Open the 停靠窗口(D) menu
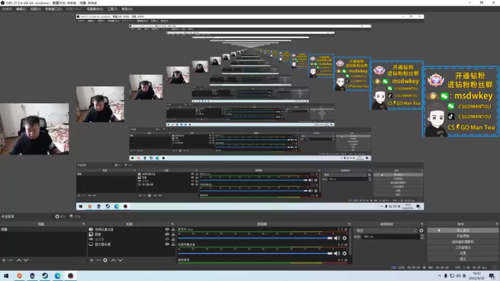Screen dimensions: 500x281 point(53,9)
